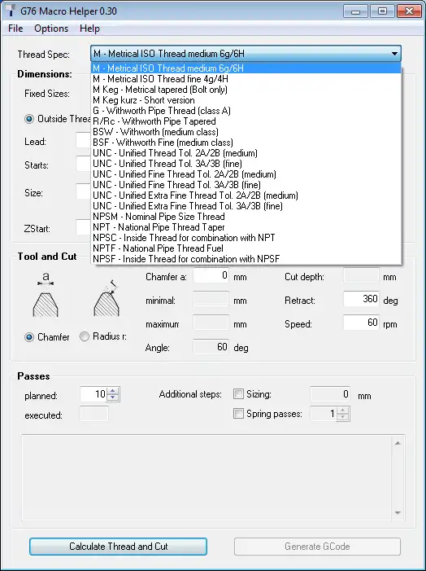Pick NPSC - Inside Thread for NPT
The height and width of the screenshot is (571, 426).
[x=246, y=237]
